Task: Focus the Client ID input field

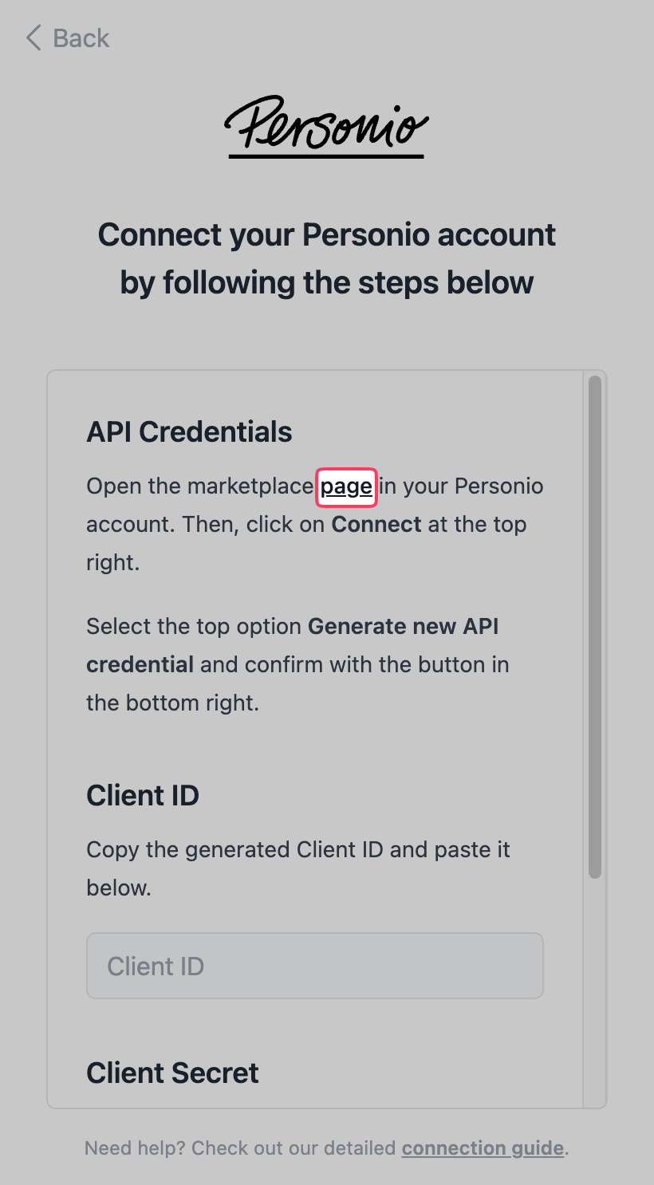Action: click(x=314, y=966)
